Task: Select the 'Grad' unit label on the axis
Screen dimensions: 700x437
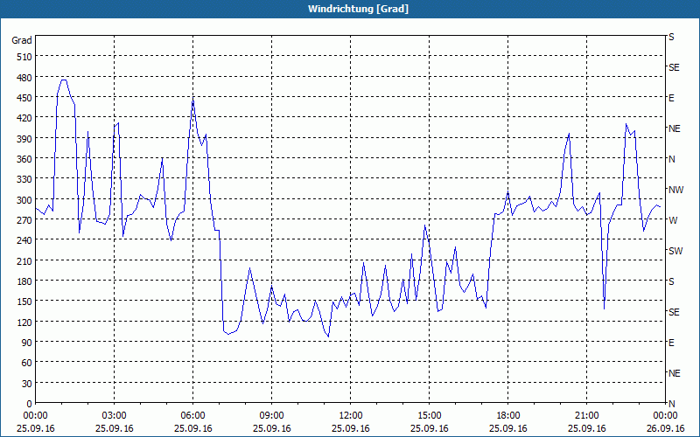Action: [21, 40]
